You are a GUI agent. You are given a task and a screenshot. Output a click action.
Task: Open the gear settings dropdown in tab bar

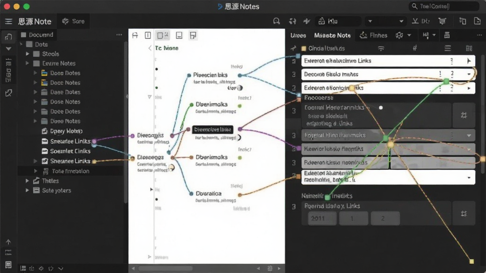[x=403, y=35]
